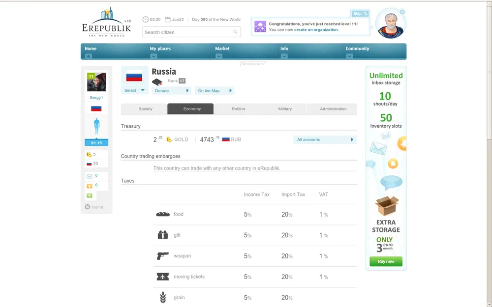Open the messages envelope icon

click(90, 176)
